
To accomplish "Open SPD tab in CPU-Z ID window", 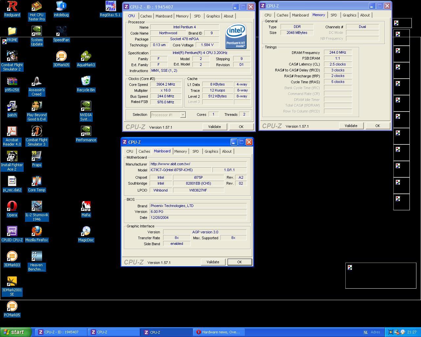I will [x=197, y=16].
